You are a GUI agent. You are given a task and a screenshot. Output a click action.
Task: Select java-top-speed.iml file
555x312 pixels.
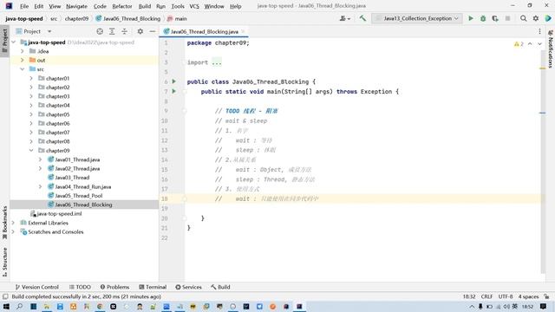(x=59, y=214)
